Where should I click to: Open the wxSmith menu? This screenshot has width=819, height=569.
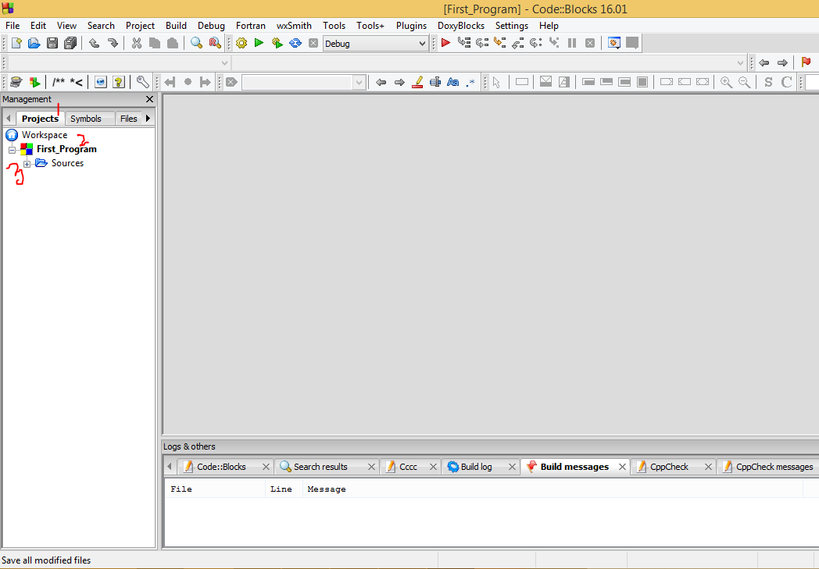[x=294, y=26]
